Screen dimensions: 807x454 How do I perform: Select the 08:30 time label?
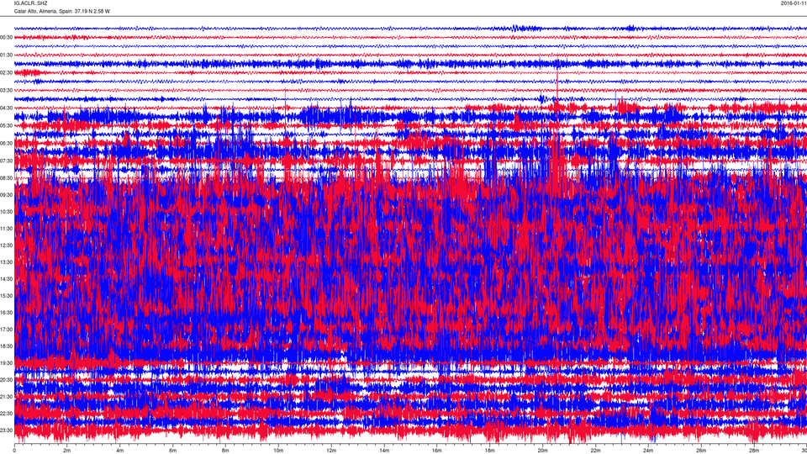pyautogui.click(x=6, y=178)
